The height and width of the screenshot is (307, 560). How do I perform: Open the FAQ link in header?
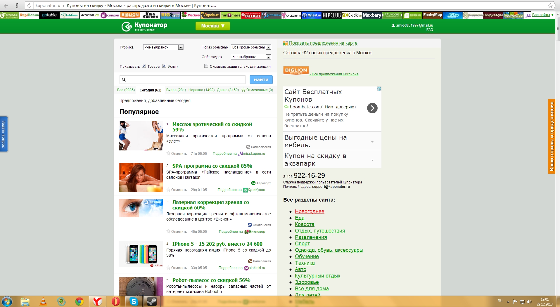(x=430, y=30)
